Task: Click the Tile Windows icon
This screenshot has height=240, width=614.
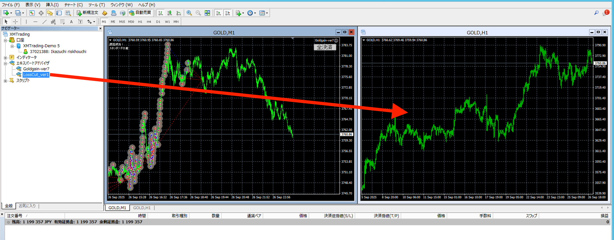Action: coord(207,13)
